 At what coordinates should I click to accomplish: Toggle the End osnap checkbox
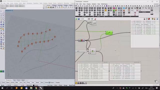click(1, 82)
